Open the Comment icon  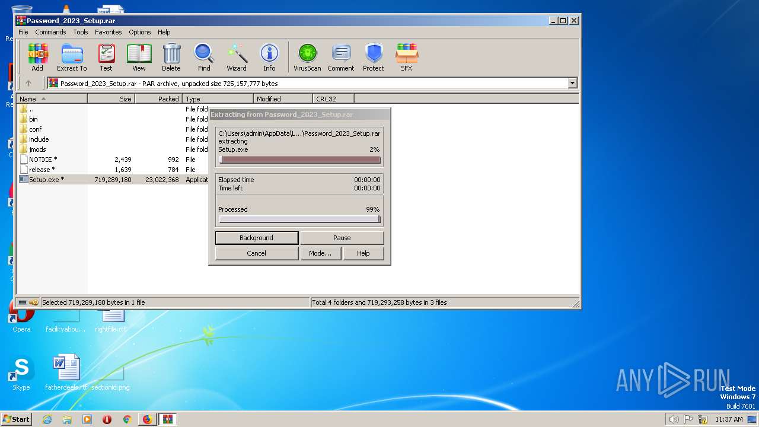(341, 58)
